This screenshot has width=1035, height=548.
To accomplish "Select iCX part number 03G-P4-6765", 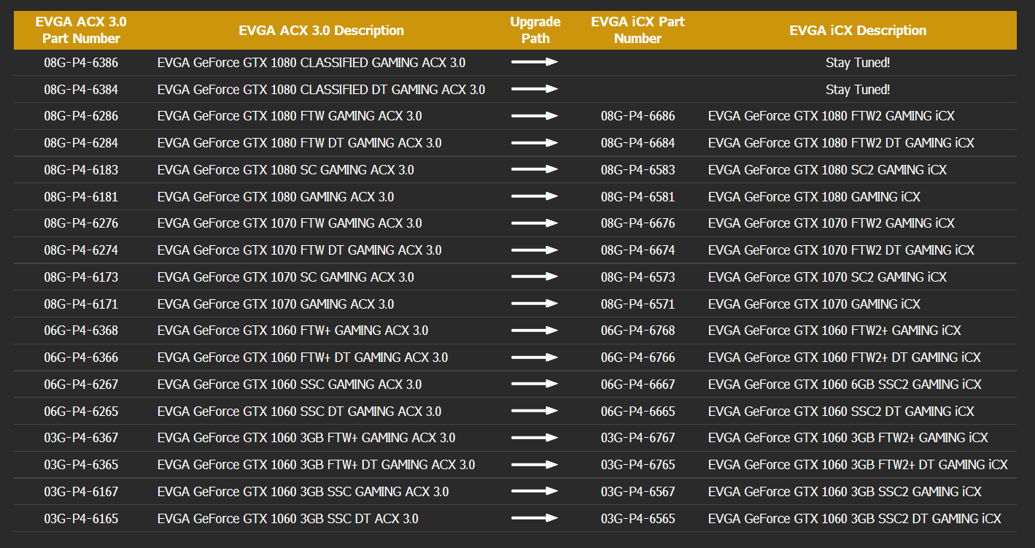I will click(638, 465).
